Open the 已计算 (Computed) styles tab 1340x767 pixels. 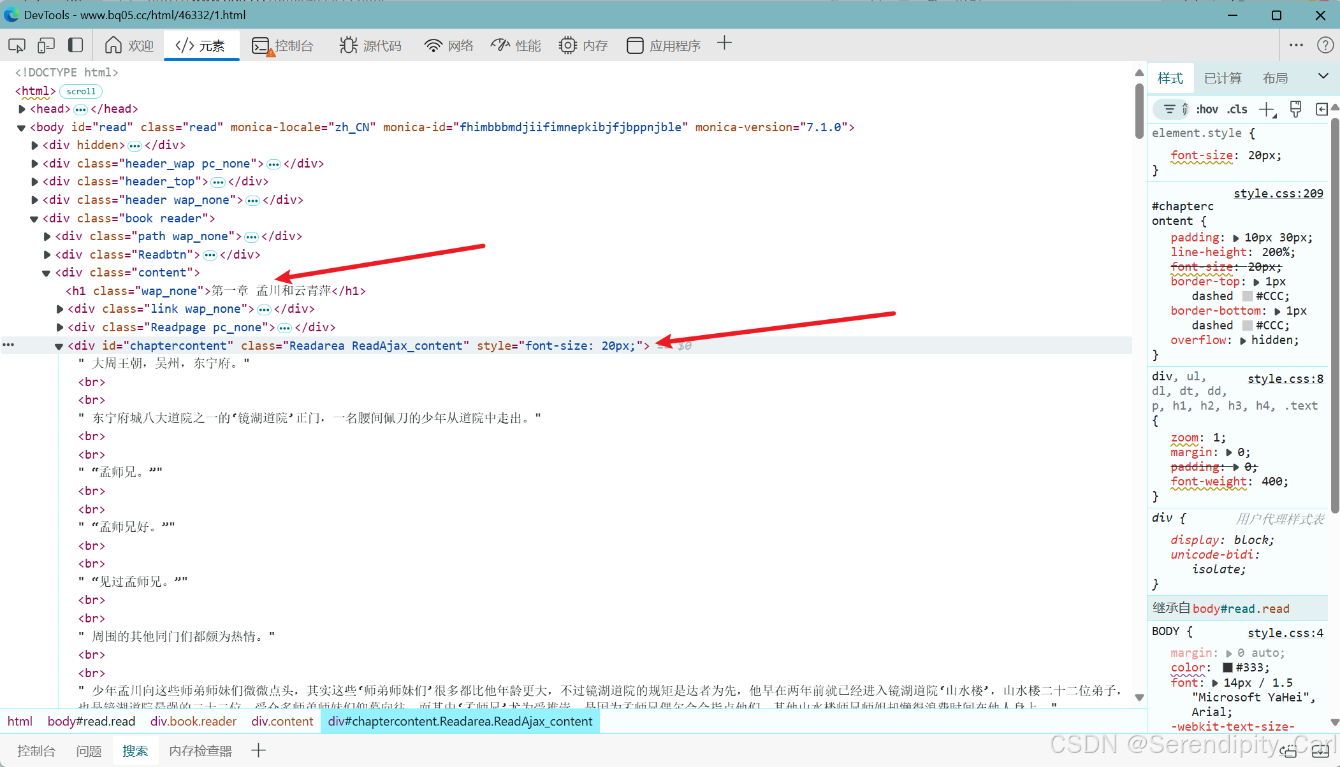[1223, 78]
